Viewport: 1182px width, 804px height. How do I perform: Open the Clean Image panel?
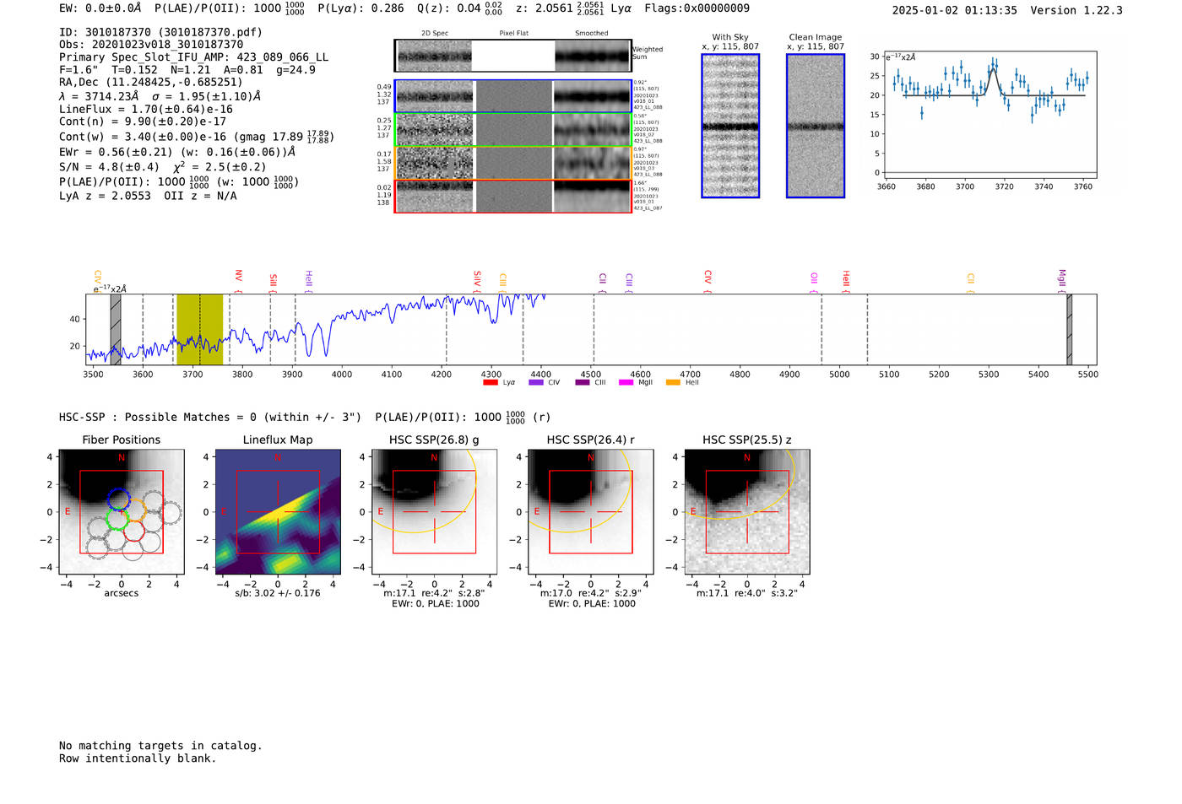click(816, 126)
